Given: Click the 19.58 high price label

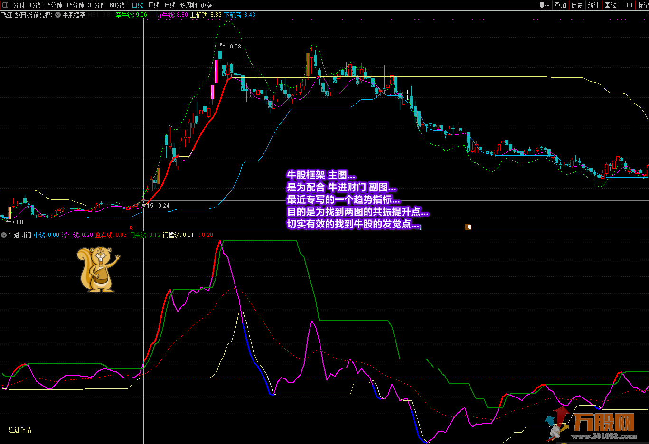Looking at the screenshot, I should 233,47.
